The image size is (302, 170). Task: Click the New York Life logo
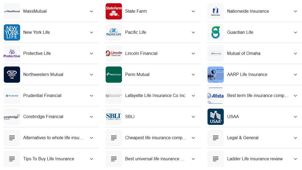(x=12, y=32)
